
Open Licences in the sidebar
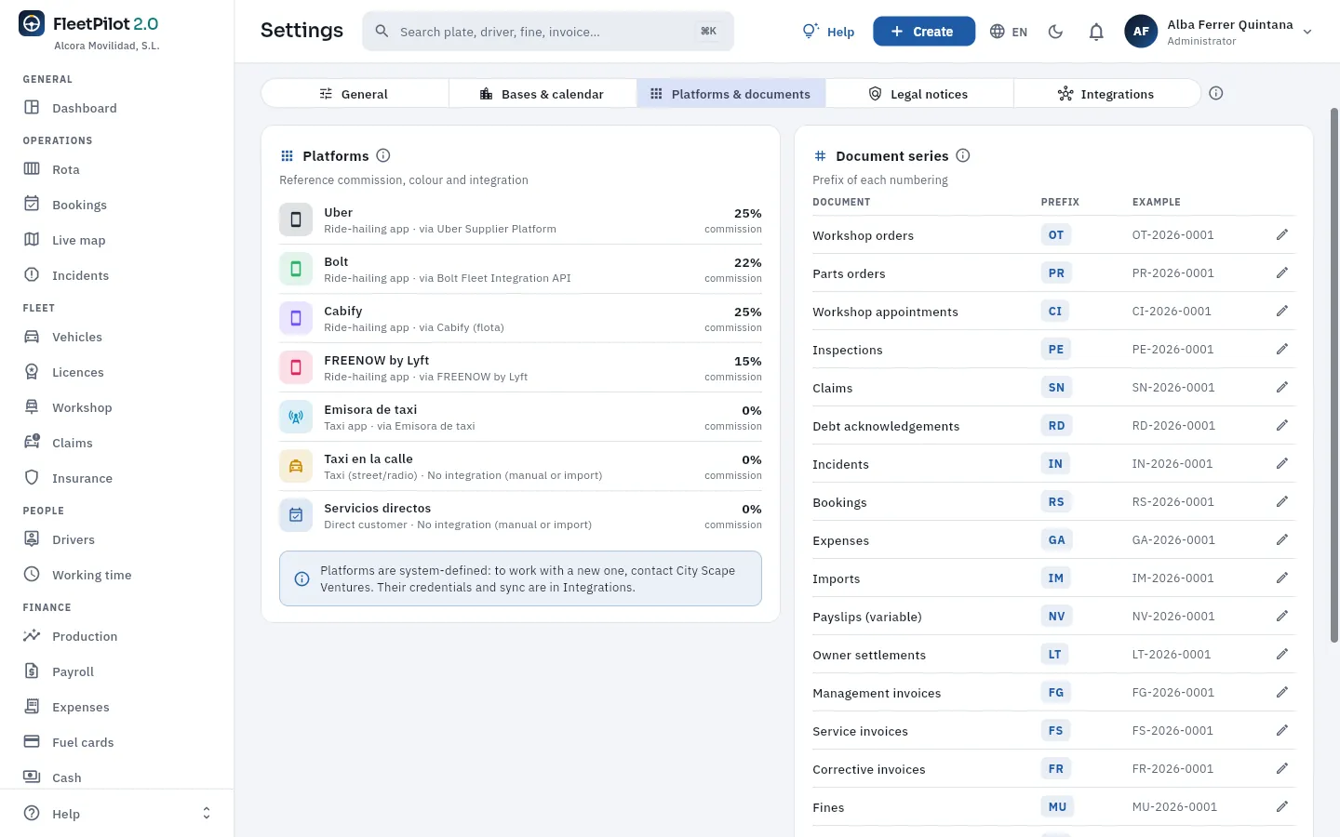pyautogui.click(x=117, y=372)
